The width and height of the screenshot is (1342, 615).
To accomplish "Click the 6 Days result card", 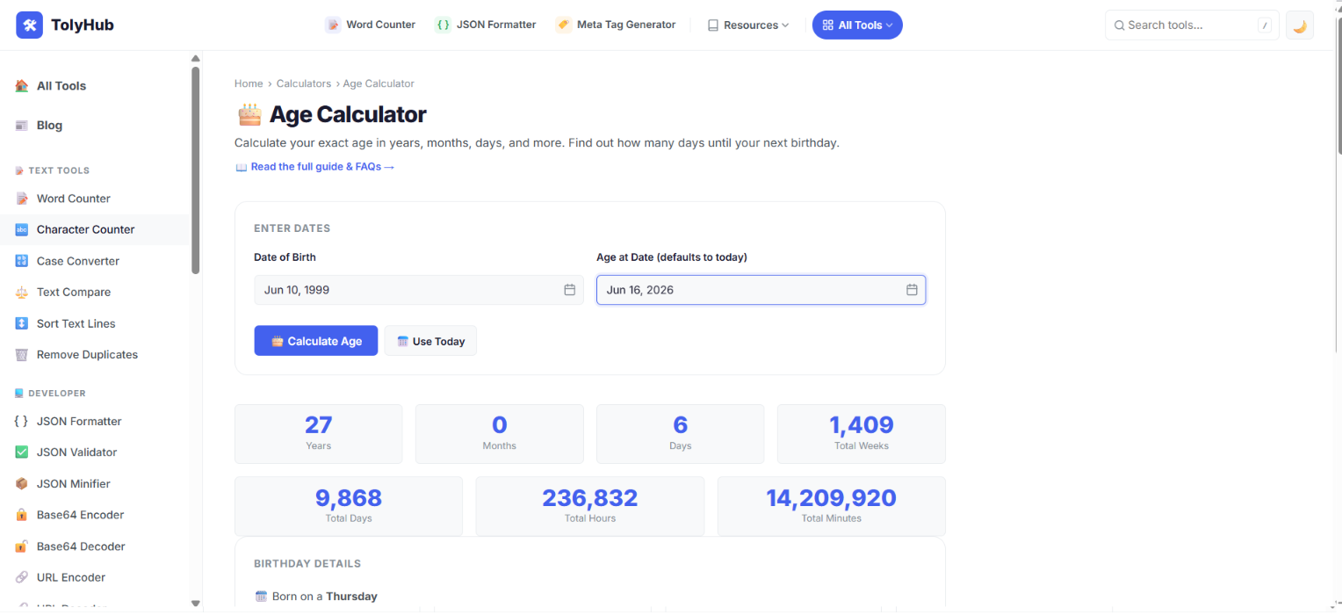I will click(681, 434).
